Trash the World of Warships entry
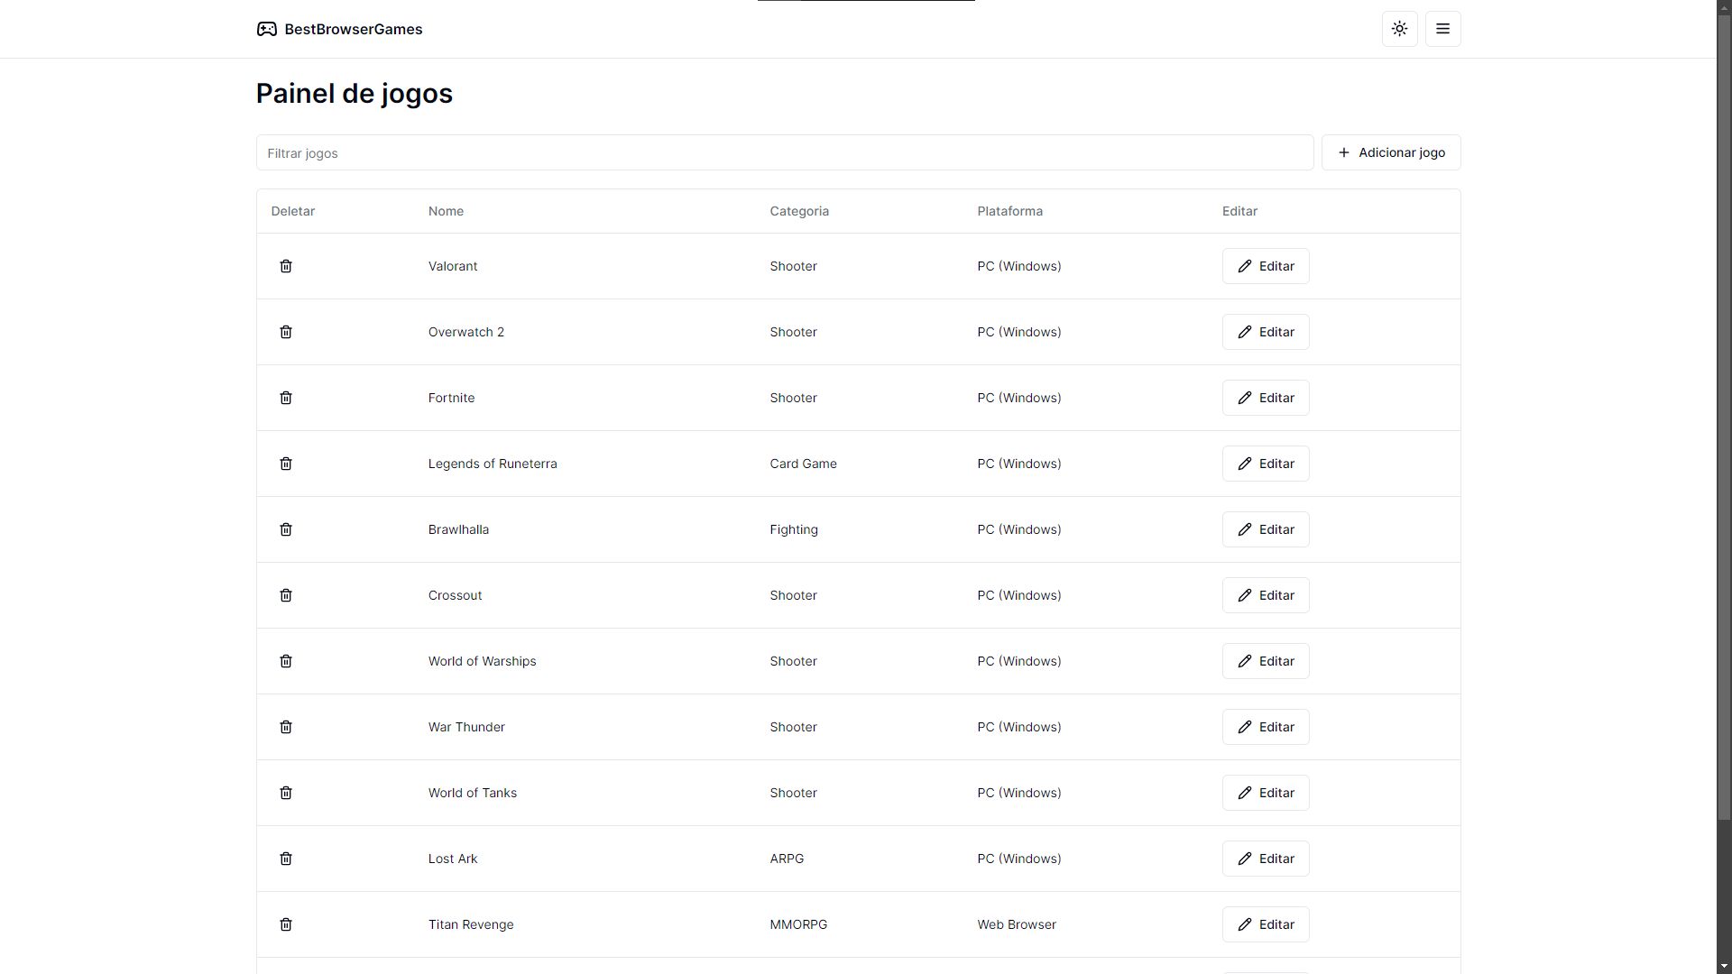 click(286, 661)
